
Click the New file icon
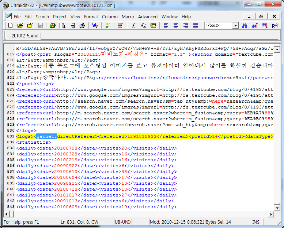10,25
